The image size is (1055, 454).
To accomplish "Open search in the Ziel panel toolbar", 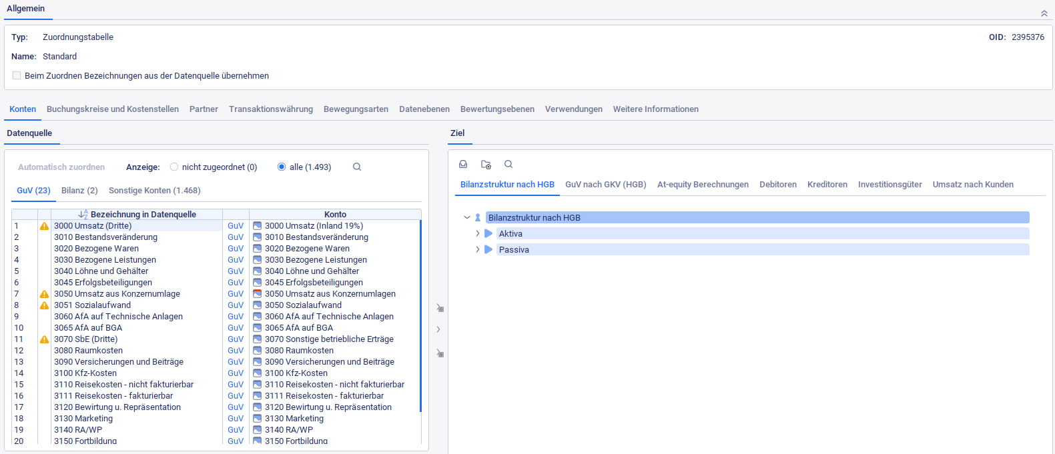I will [508, 164].
